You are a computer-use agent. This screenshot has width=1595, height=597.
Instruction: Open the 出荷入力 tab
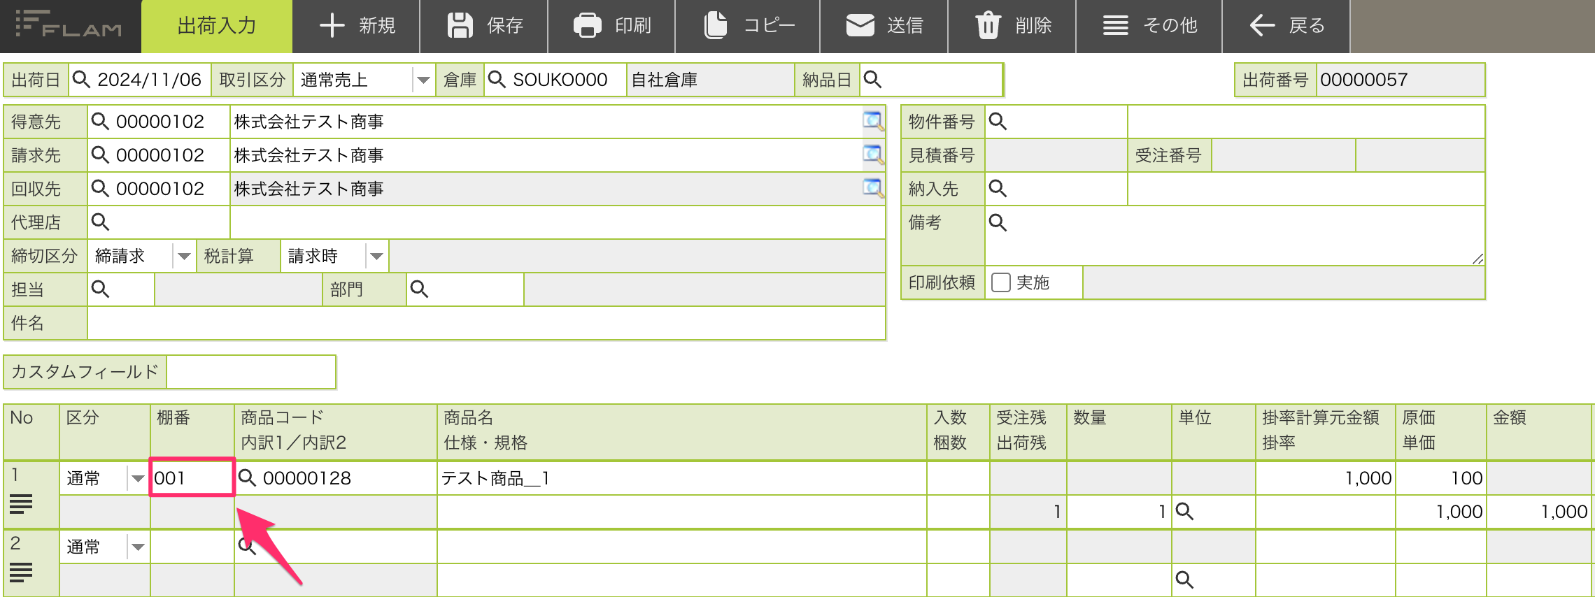click(x=217, y=26)
